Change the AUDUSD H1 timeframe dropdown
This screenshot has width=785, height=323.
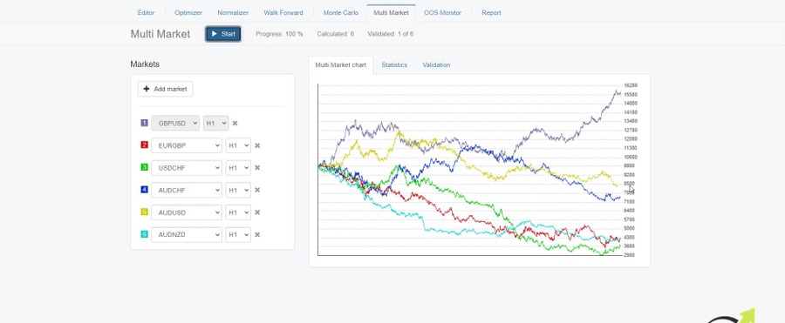[x=238, y=212]
